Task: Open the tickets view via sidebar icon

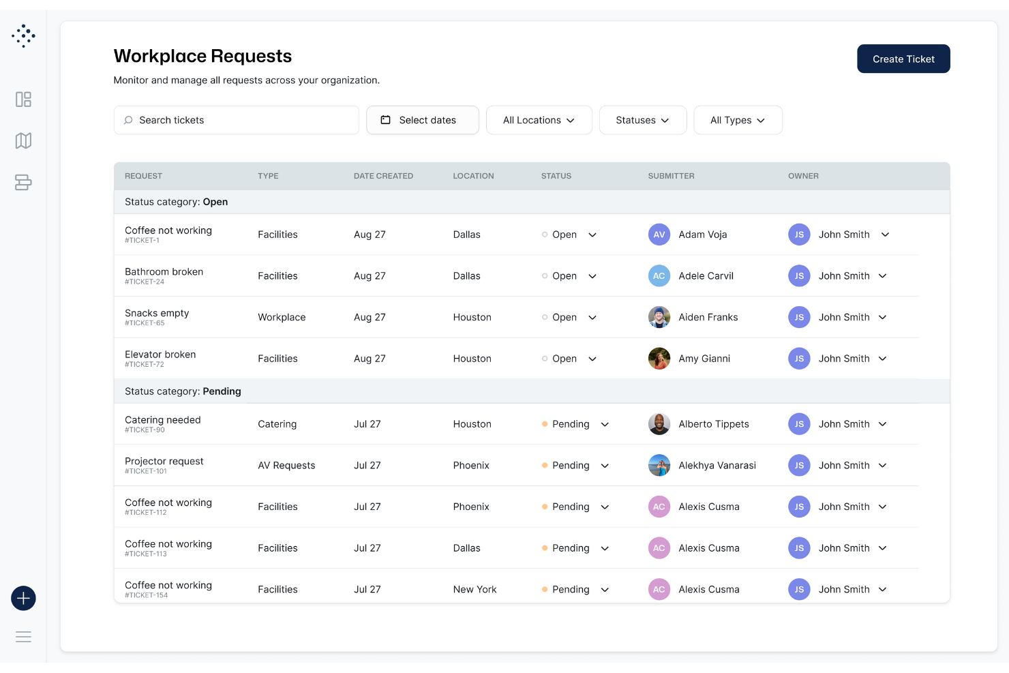Action: [23, 183]
